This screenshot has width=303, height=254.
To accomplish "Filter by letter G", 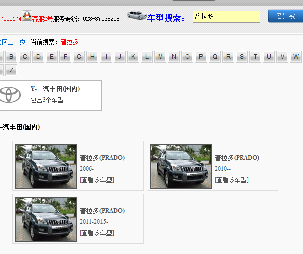I will point(79,57).
